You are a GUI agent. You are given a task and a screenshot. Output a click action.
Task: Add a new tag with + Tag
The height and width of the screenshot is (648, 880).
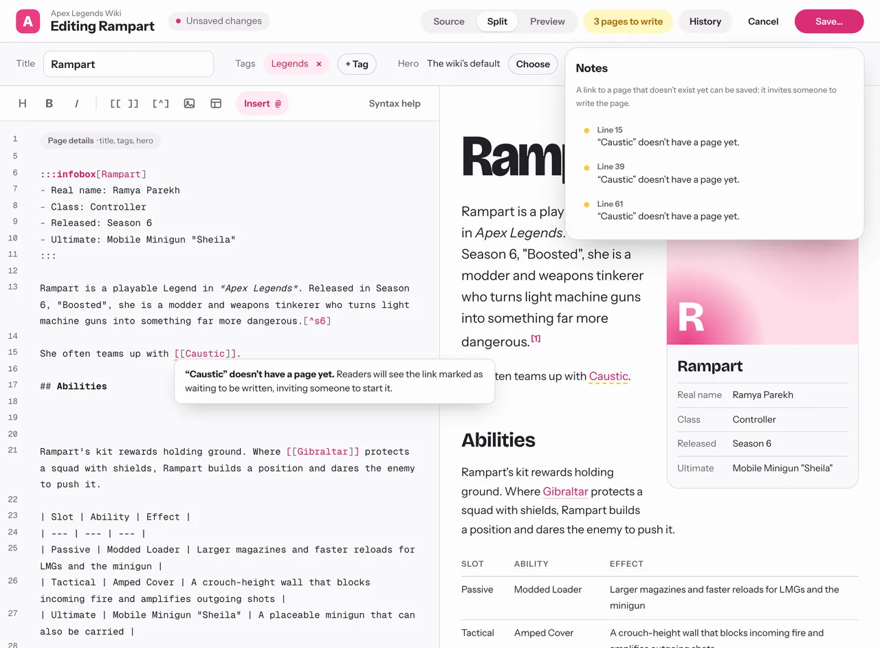pos(357,64)
